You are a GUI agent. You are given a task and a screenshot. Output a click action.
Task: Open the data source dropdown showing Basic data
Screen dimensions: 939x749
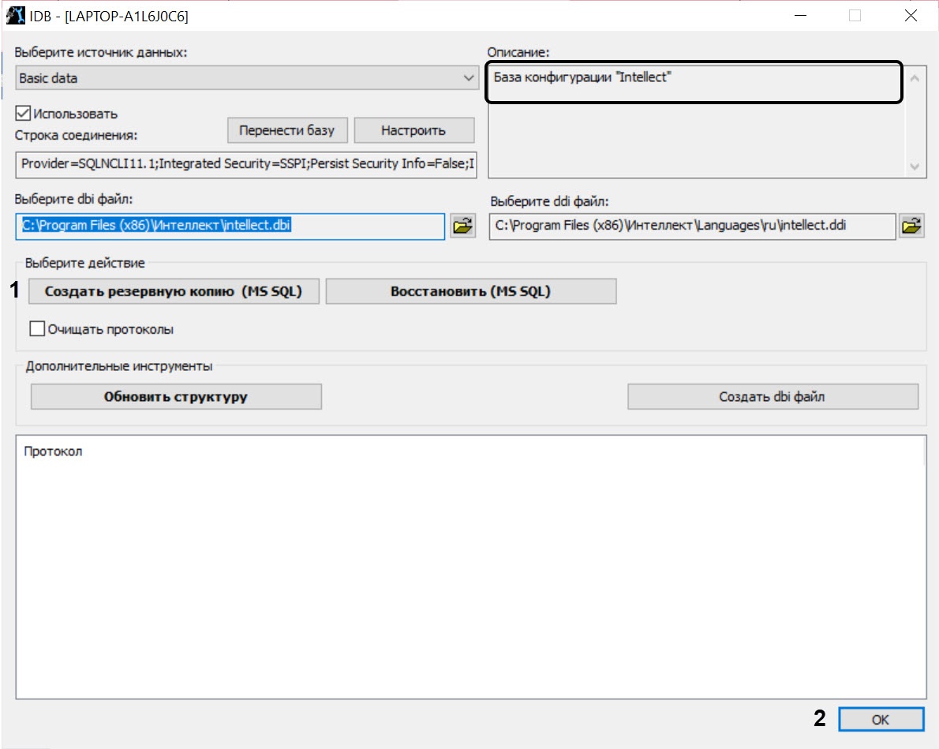pyautogui.click(x=246, y=78)
